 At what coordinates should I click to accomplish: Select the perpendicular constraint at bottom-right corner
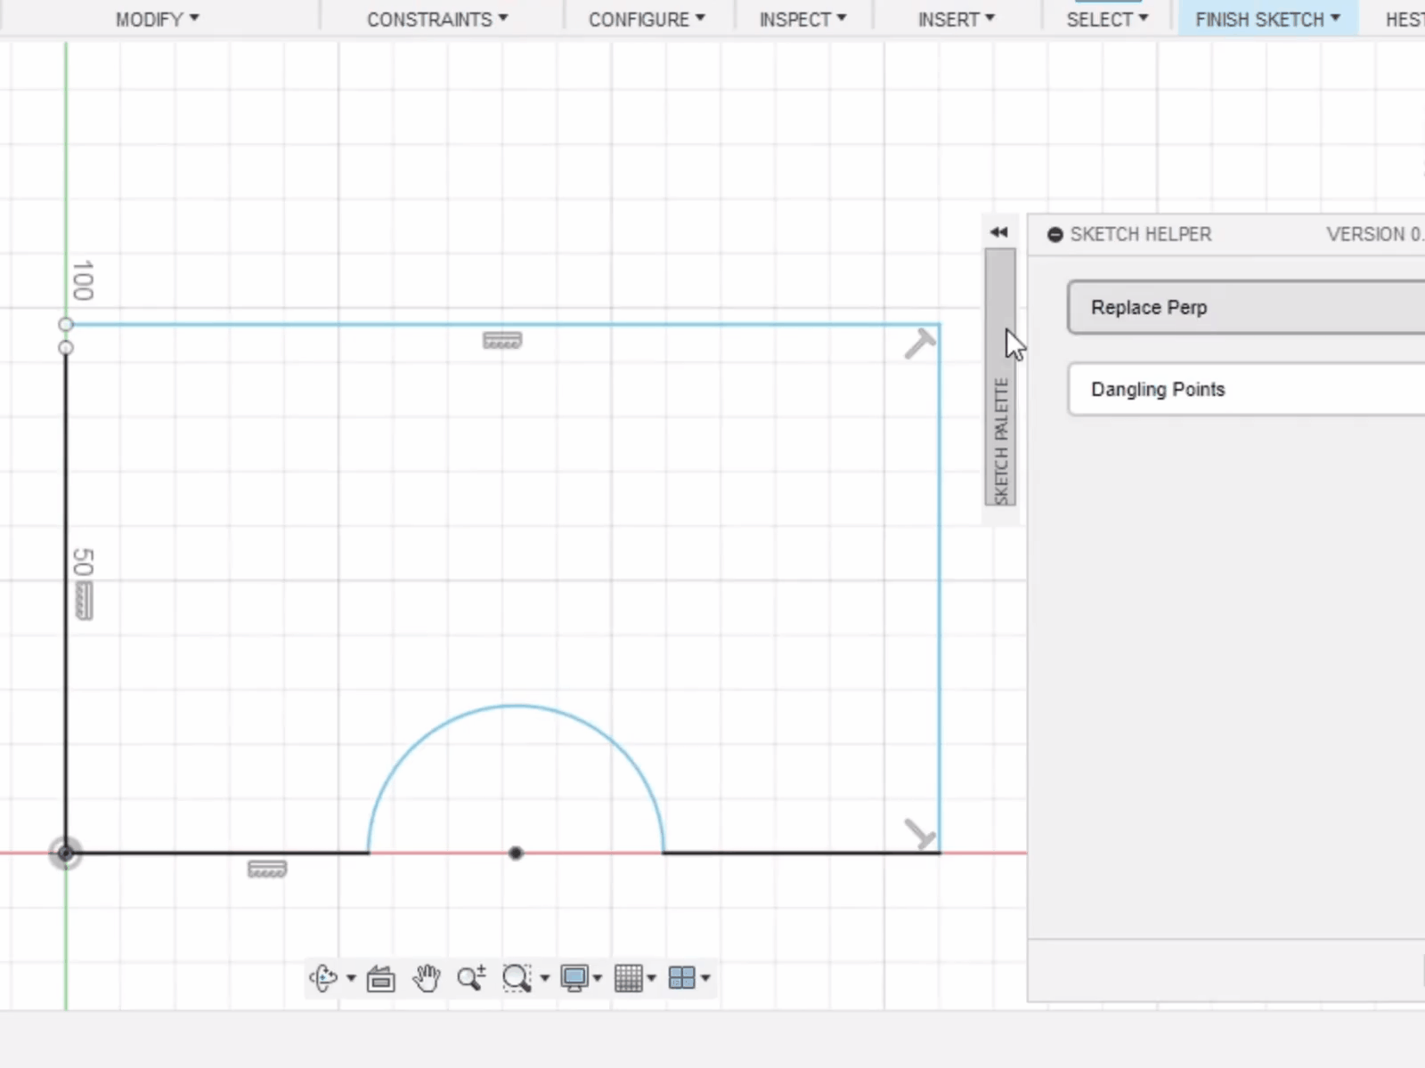tap(920, 834)
